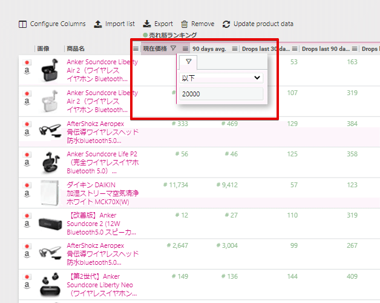Click the 売れ筋ランキング legend label
Viewport: 380px width, 303px height.
[x=172, y=35]
